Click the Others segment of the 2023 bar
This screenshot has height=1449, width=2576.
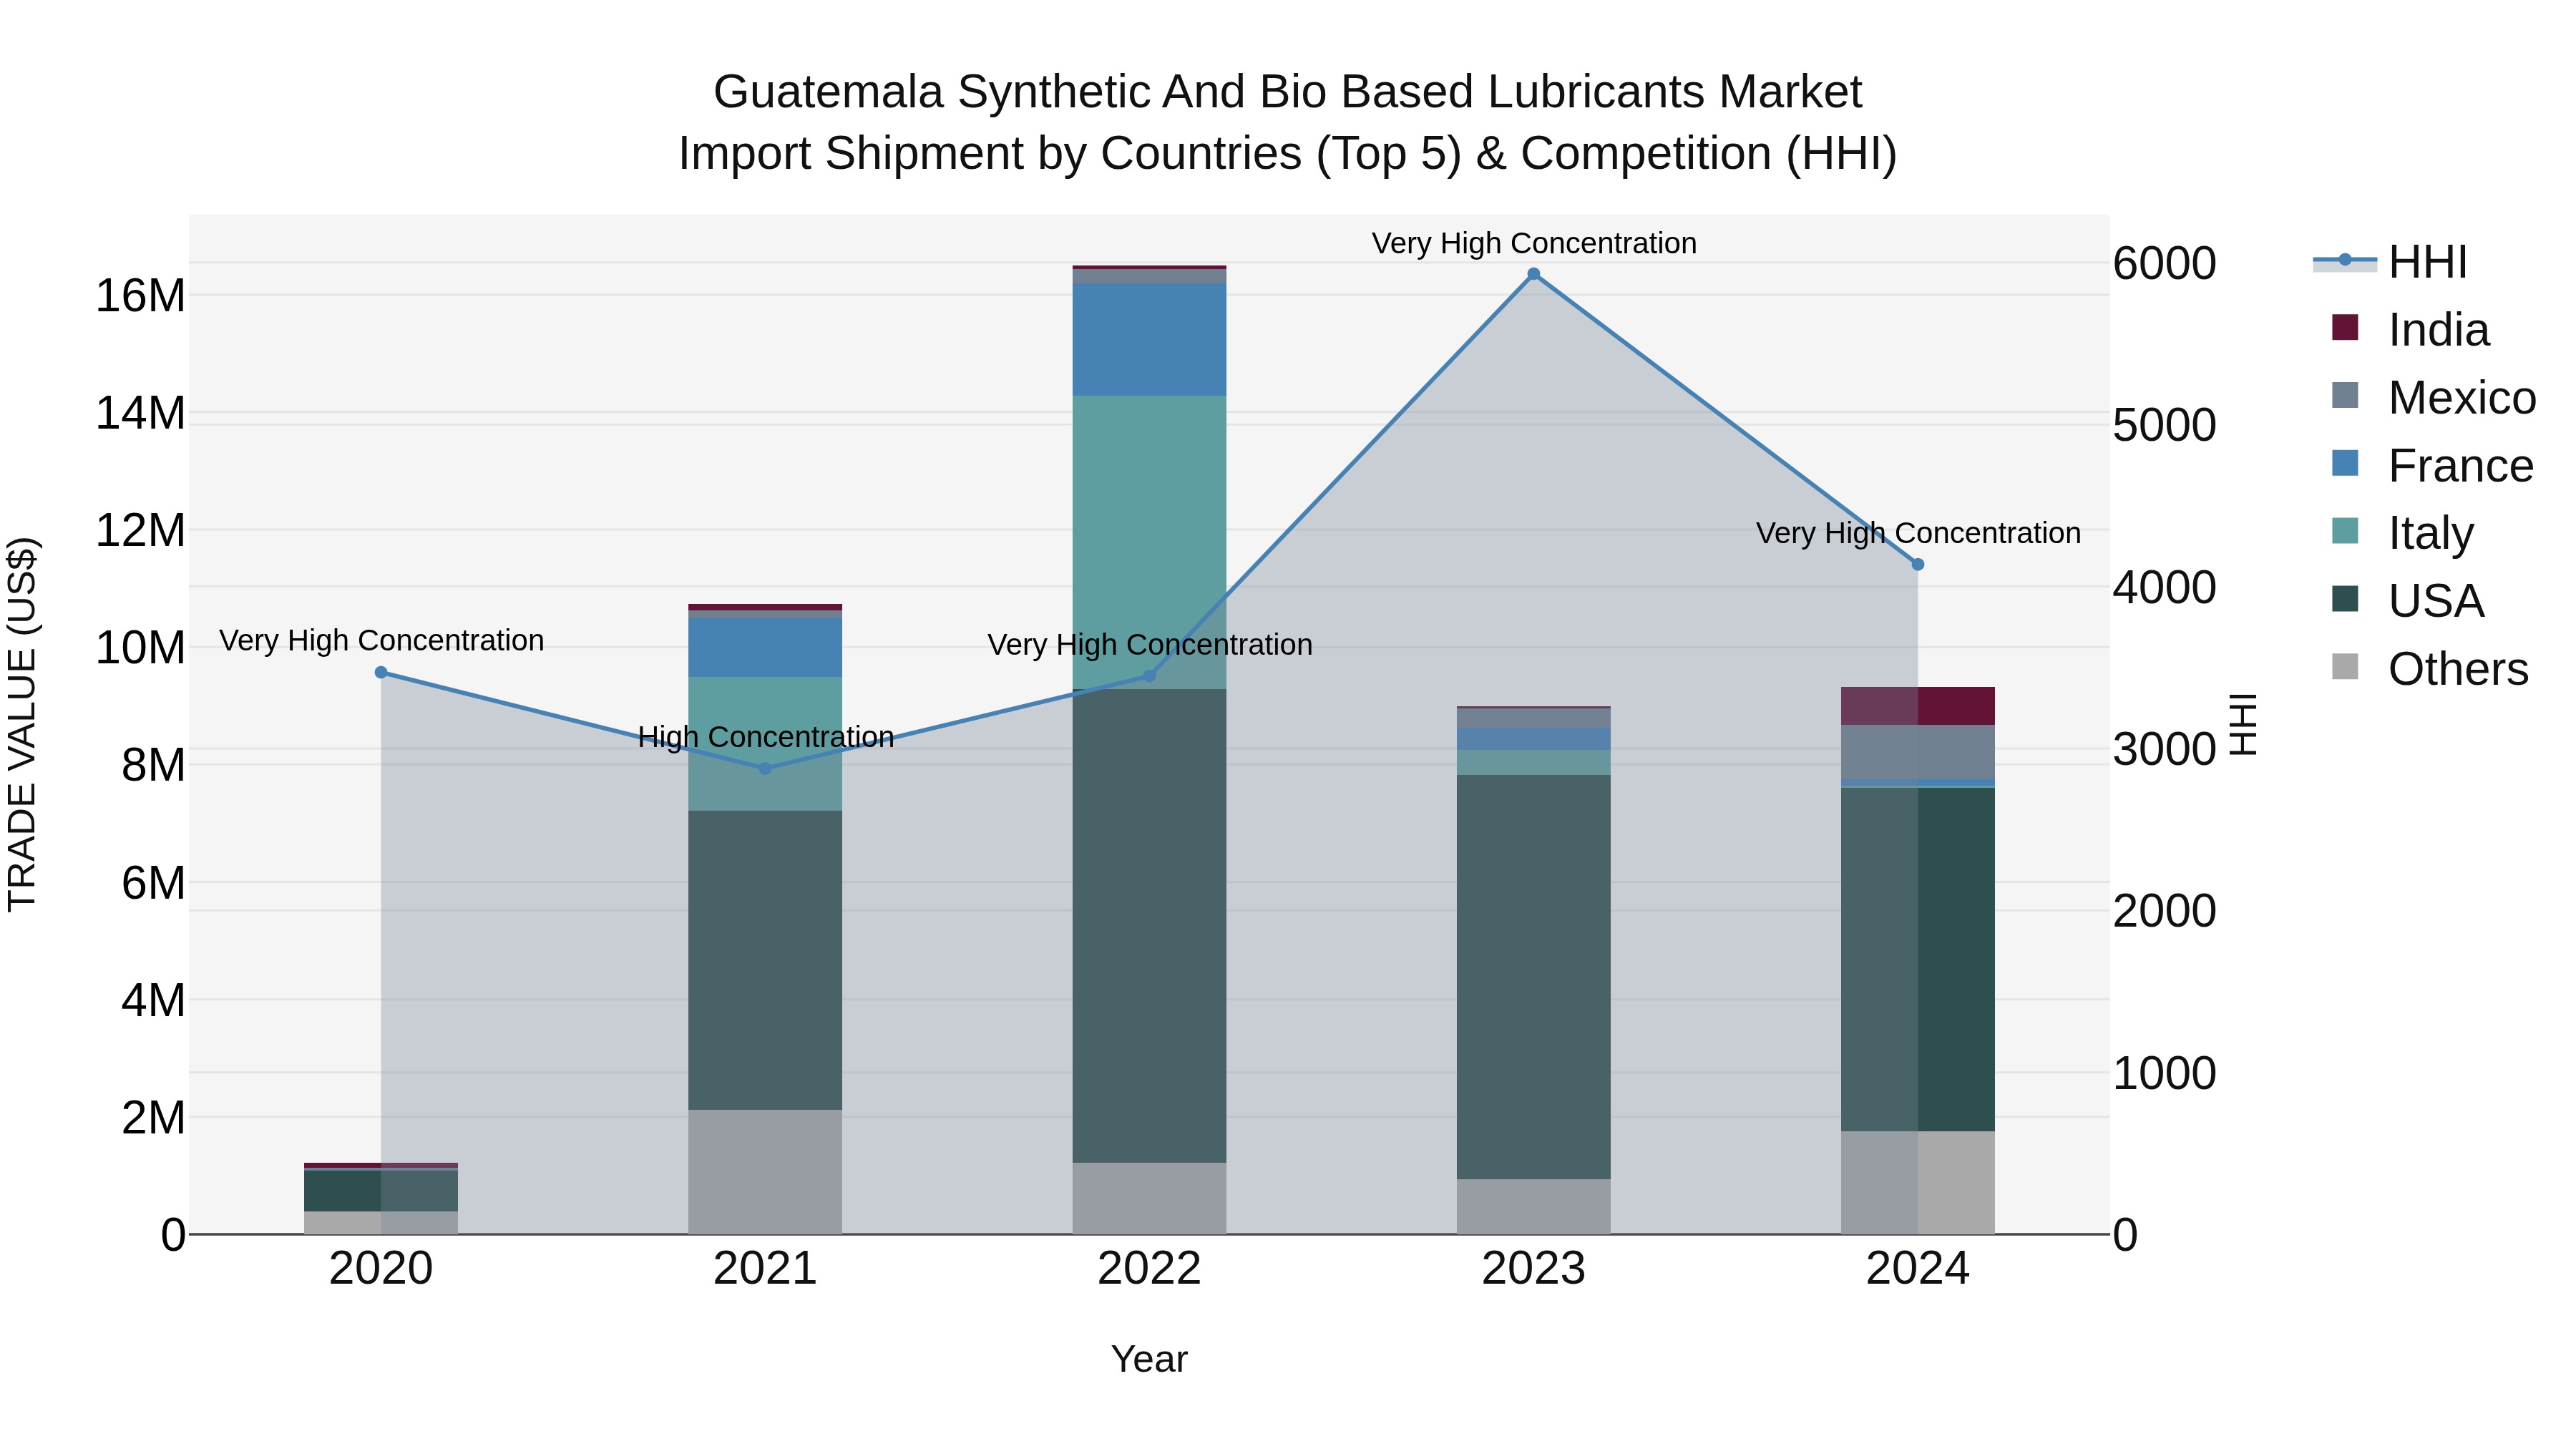click(x=1533, y=1207)
